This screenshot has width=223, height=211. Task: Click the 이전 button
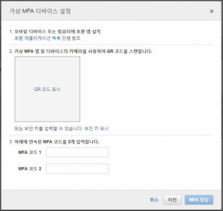pos(172,200)
